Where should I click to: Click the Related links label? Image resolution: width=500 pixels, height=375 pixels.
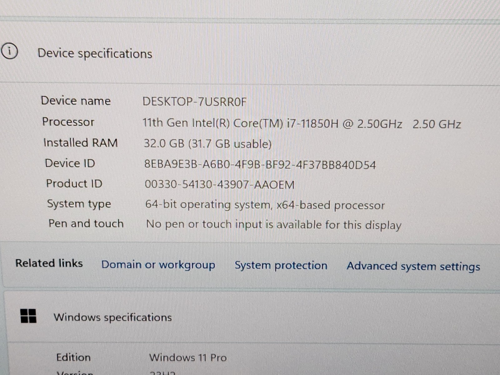point(49,263)
